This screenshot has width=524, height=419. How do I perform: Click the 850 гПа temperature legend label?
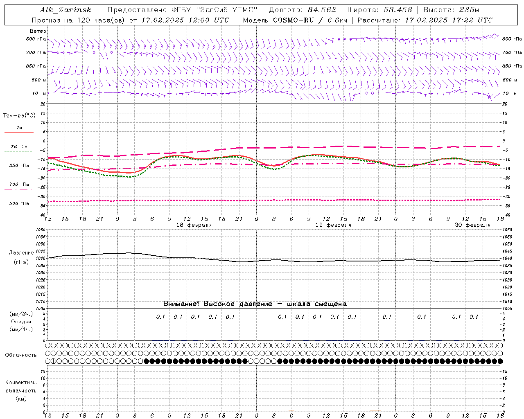pyautogui.click(x=19, y=166)
